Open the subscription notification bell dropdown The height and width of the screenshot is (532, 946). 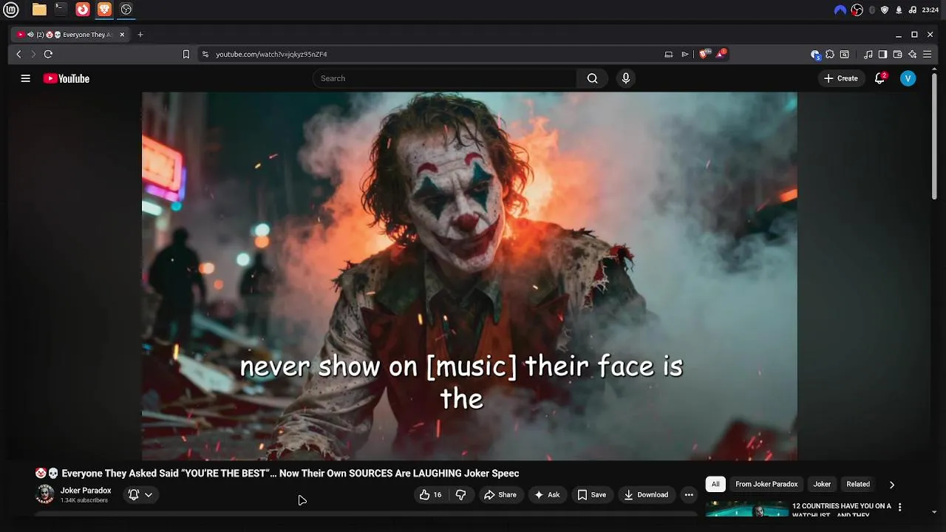(x=140, y=495)
